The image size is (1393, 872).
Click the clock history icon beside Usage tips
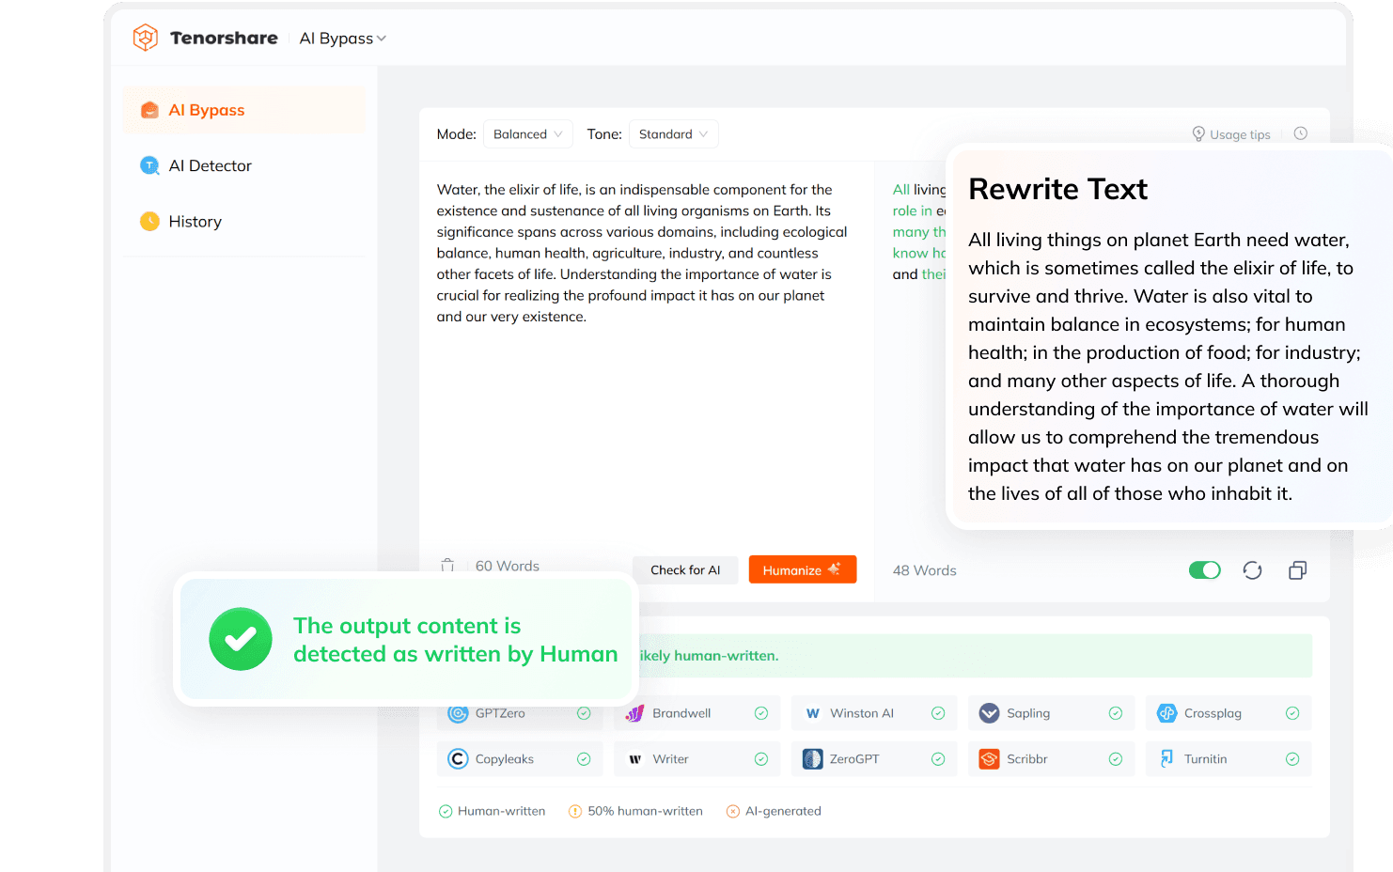[x=1301, y=133]
